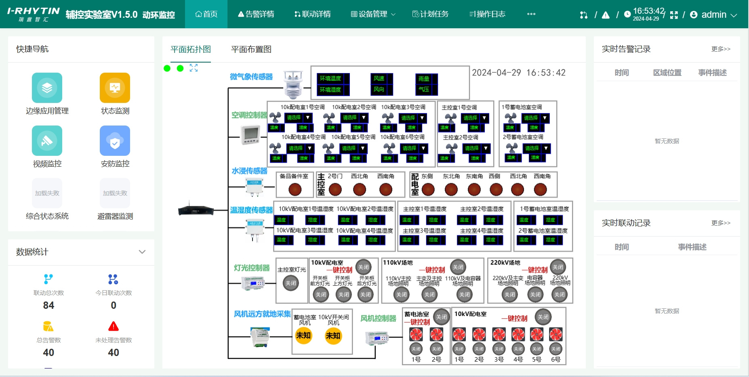The image size is (749, 377).
Task: Click the 联动总次数 statistic icon
Action: [48, 279]
